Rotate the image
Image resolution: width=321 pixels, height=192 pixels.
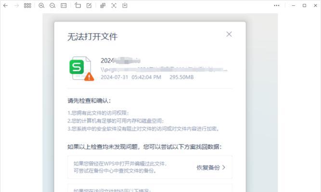point(78,5)
